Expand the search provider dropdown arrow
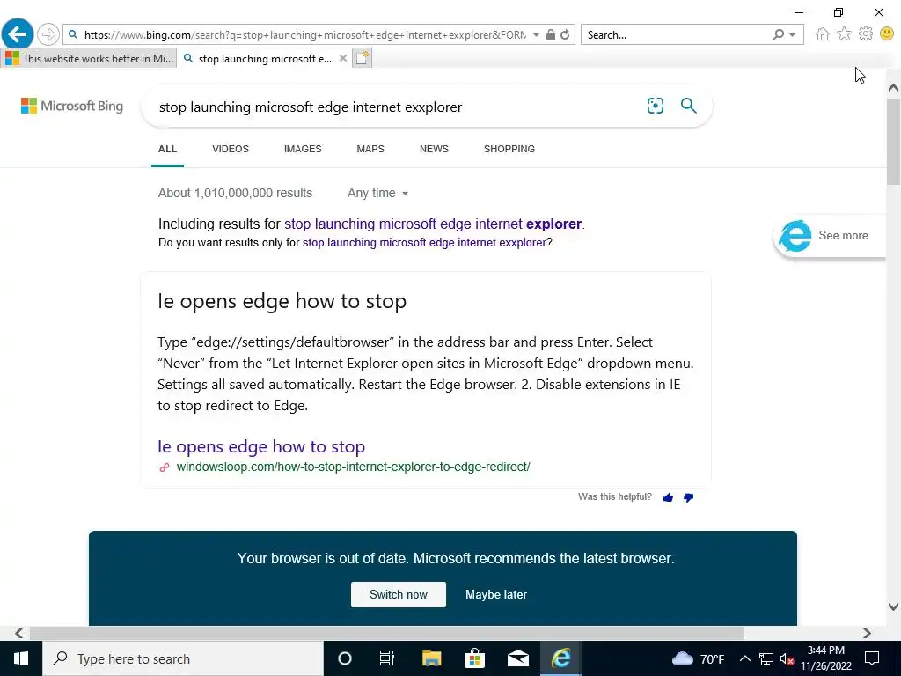The image size is (901, 676). coord(793,35)
